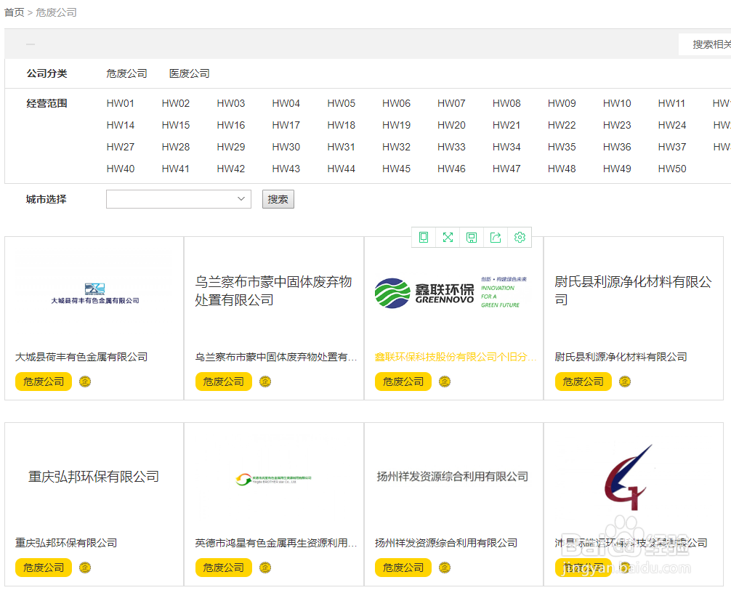Click large 乌兰察布市蒙中固体废弃物处置有限公司 title
The image size is (731, 593).
click(273, 291)
